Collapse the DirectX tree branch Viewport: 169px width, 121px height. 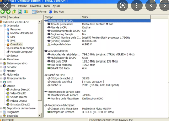coord(1,86)
